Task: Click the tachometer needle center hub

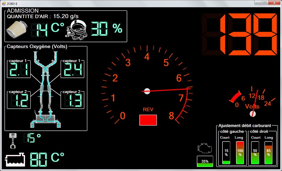Action: pyautogui.click(x=147, y=91)
